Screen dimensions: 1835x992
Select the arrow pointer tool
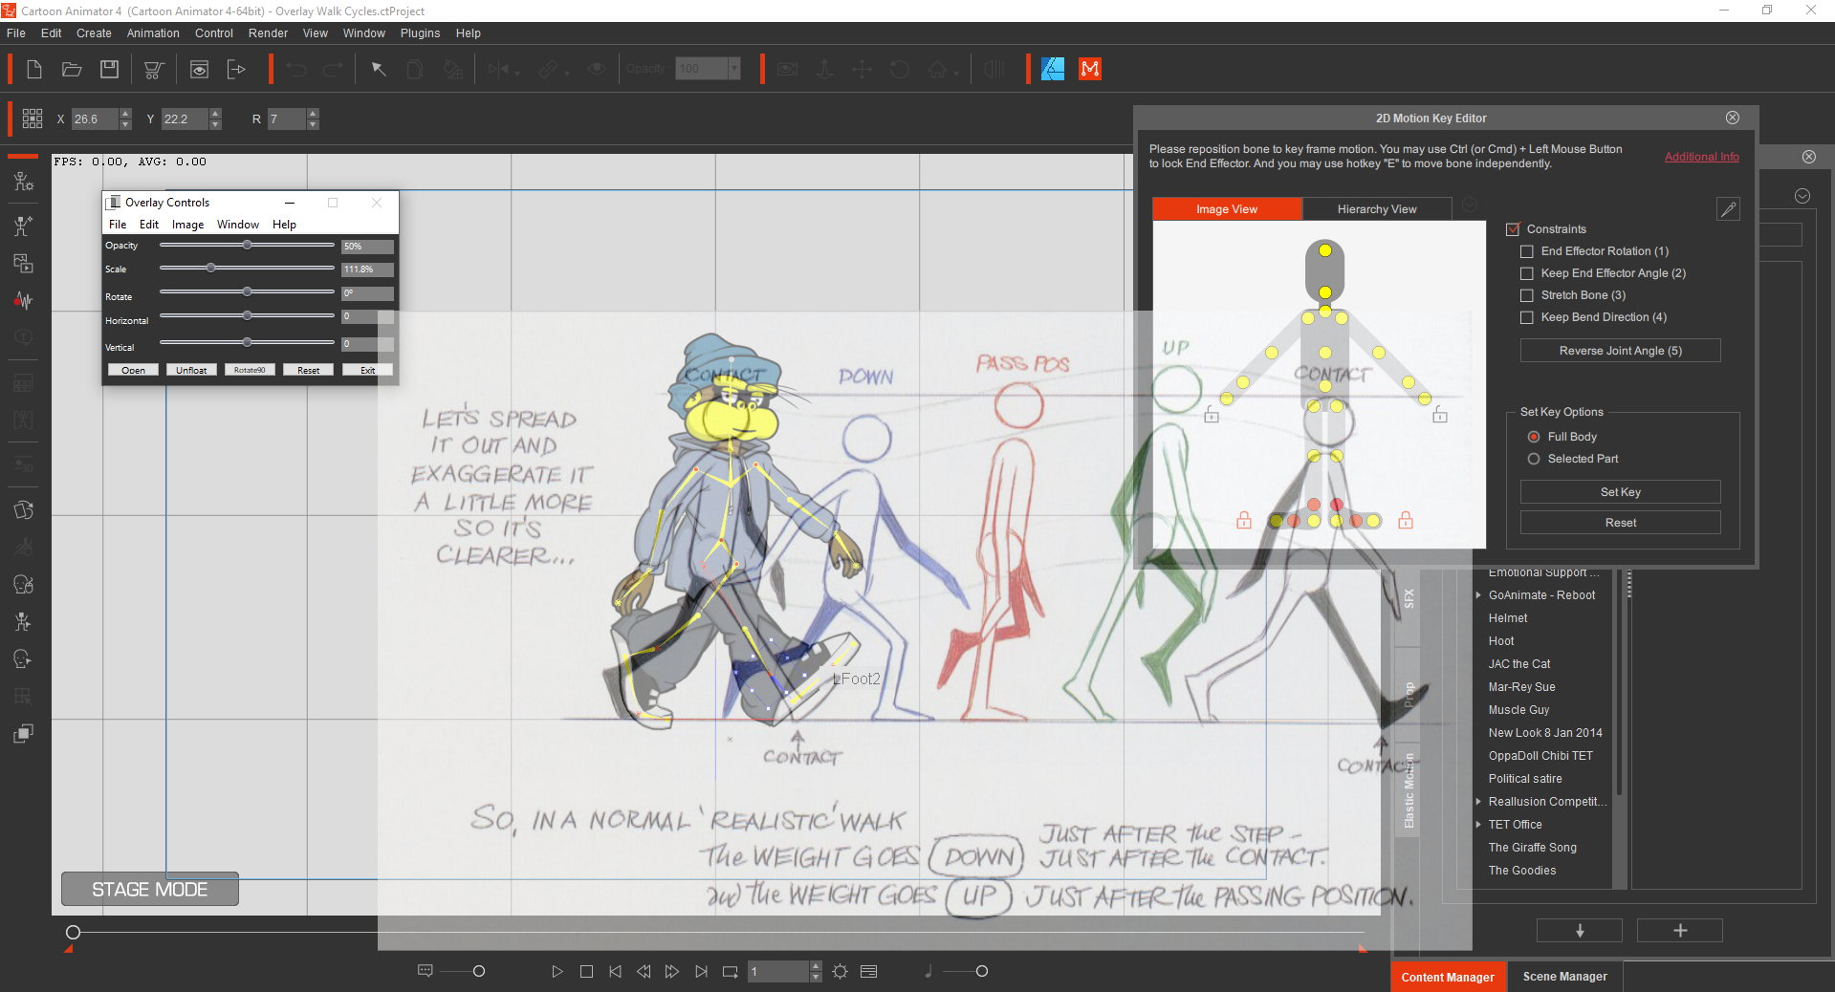coord(379,69)
